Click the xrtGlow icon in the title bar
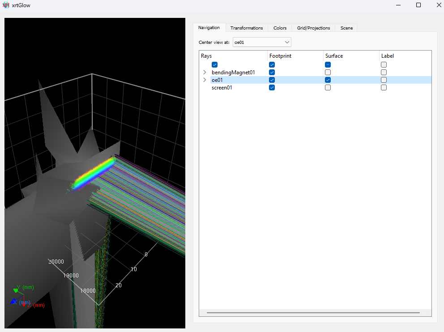Image resolution: width=444 pixels, height=332 pixels. (x=5, y=5)
